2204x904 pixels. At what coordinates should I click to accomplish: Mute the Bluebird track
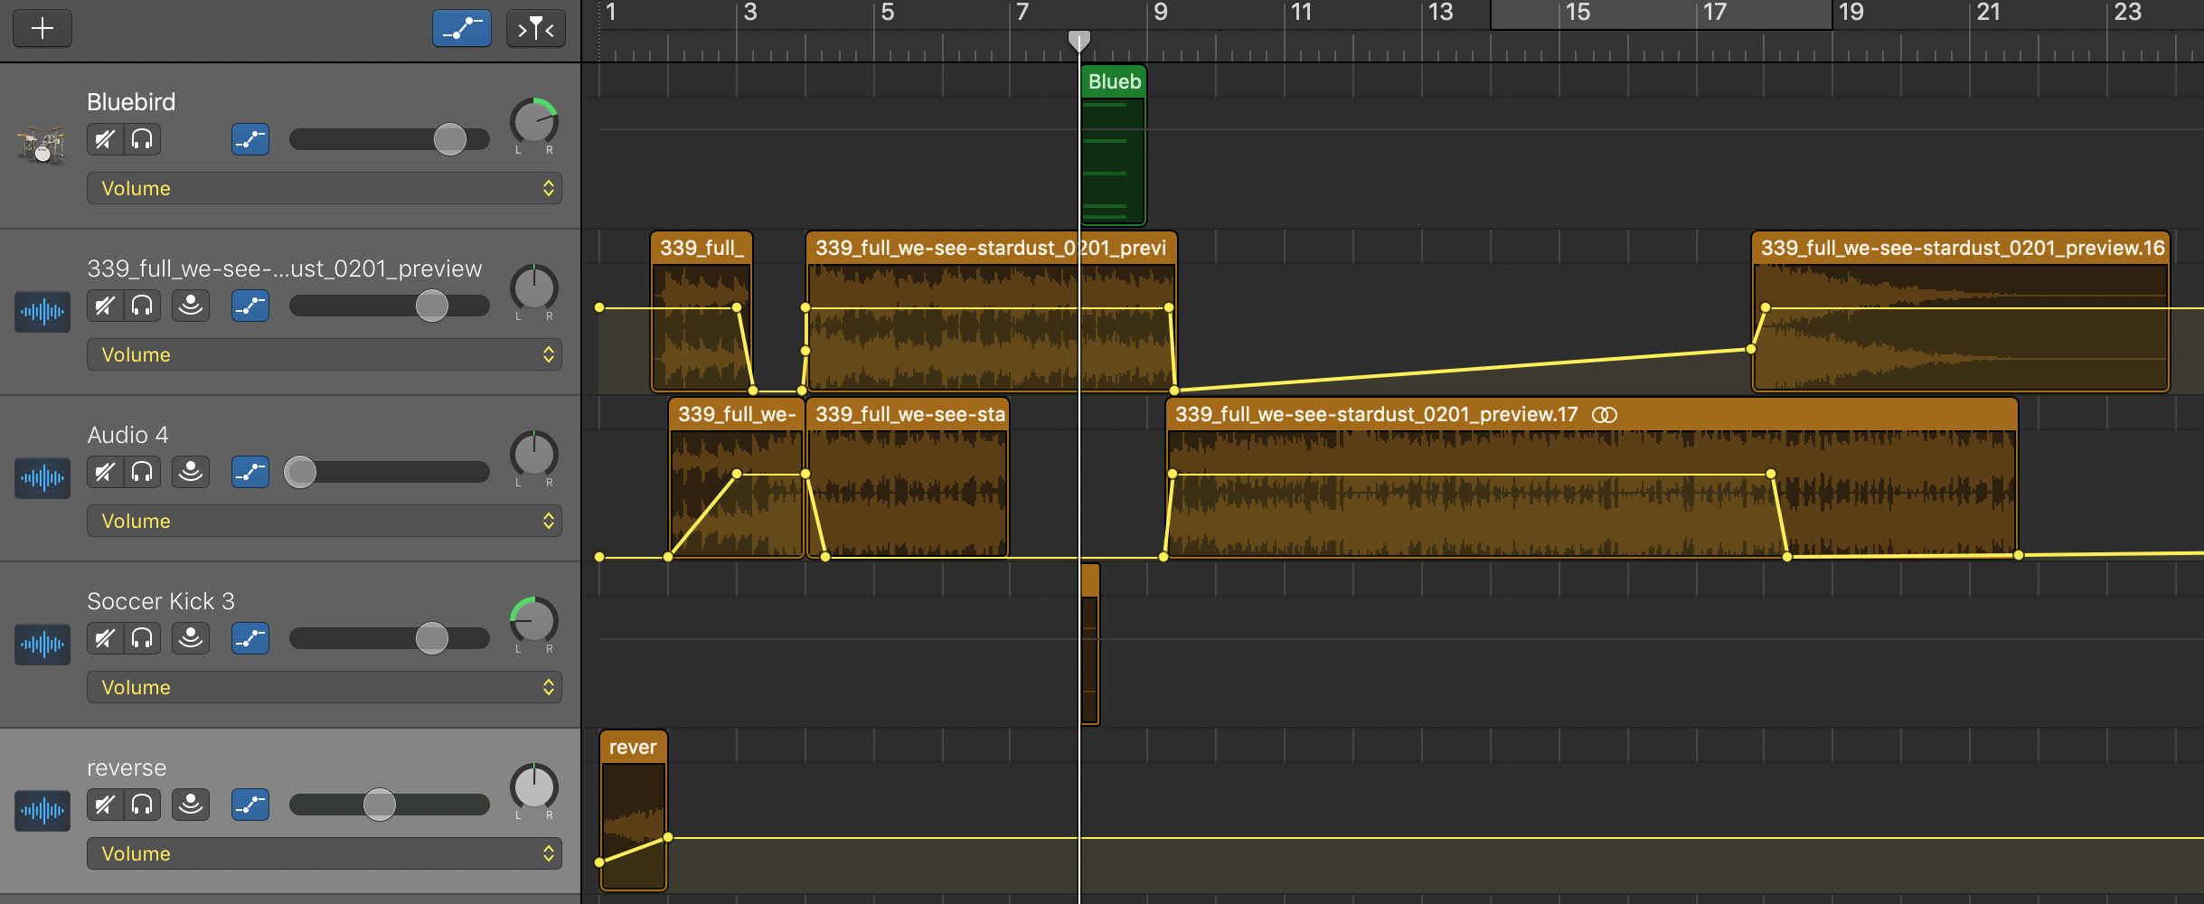click(x=106, y=139)
